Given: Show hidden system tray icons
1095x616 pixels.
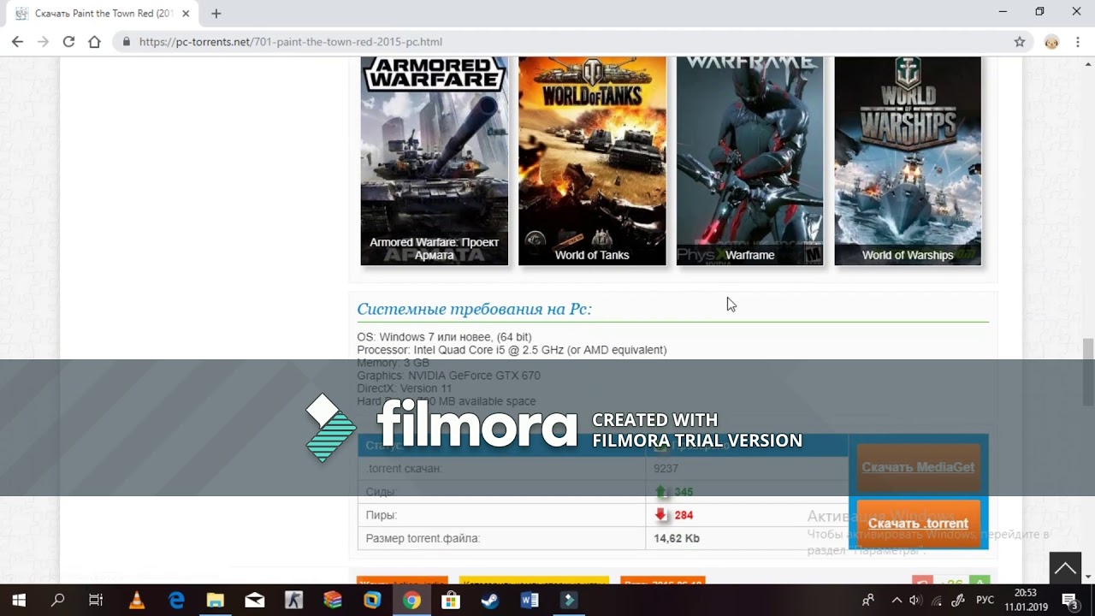Looking at the screenshot, I should pyautogui.click(x=897, y=601).
